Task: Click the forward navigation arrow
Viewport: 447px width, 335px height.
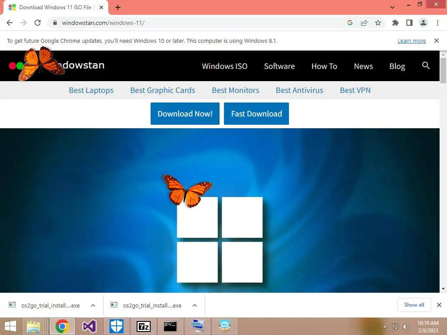Action: (24, 23)
